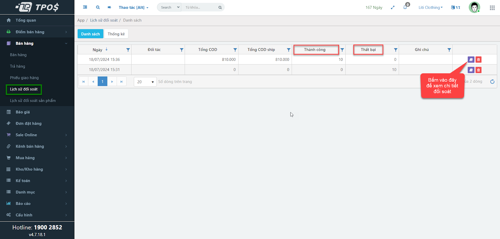Delete the 18/07/2024 15:36 row
Viewport: 500px width, 239px height.
coord(478,60)
